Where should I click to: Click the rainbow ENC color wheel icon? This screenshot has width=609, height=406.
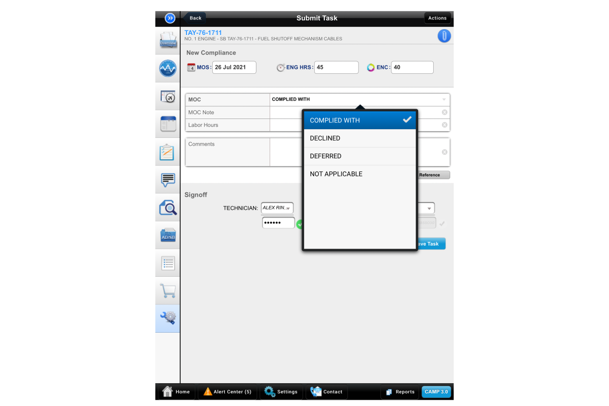pyautogui.click(x=371, y=67)
